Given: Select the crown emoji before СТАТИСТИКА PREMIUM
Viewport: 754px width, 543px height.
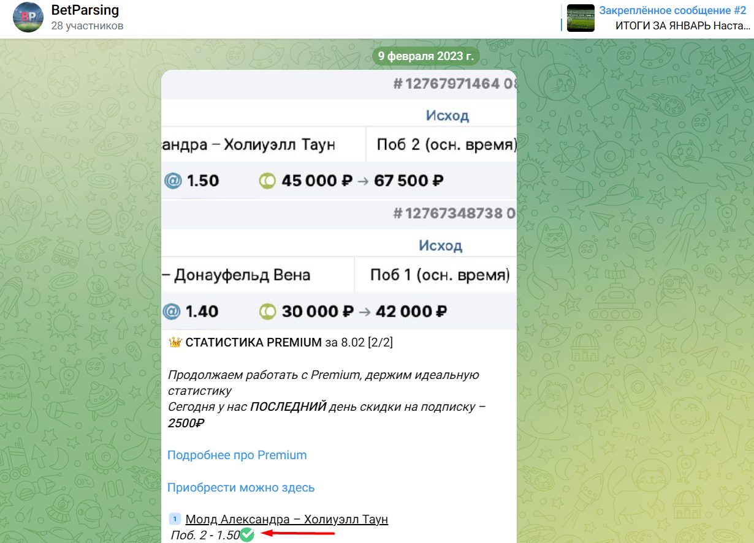Looking at the screenshot, I should (174, 342).
